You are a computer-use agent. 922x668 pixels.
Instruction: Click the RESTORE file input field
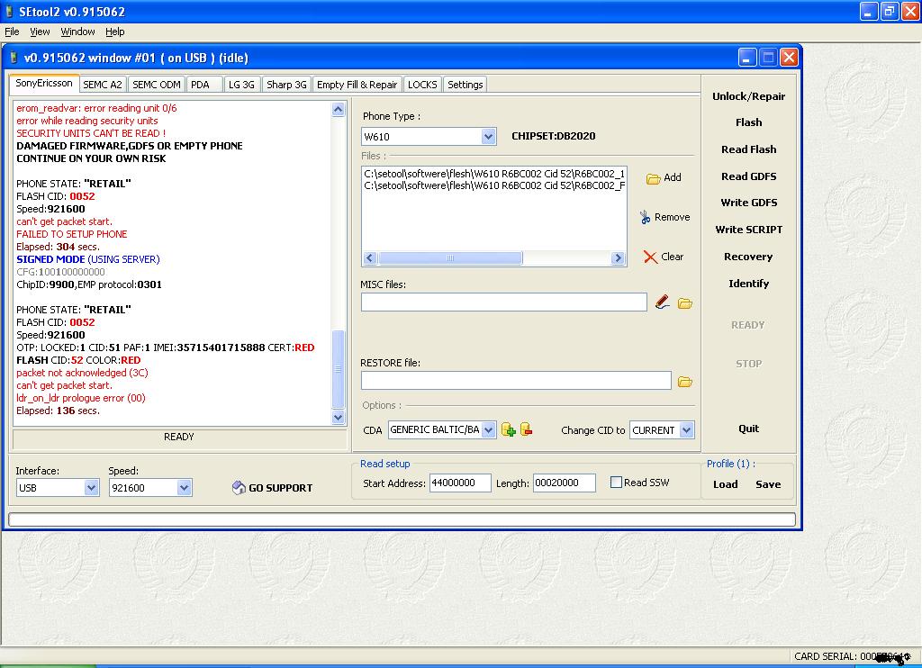pos(516,381)
